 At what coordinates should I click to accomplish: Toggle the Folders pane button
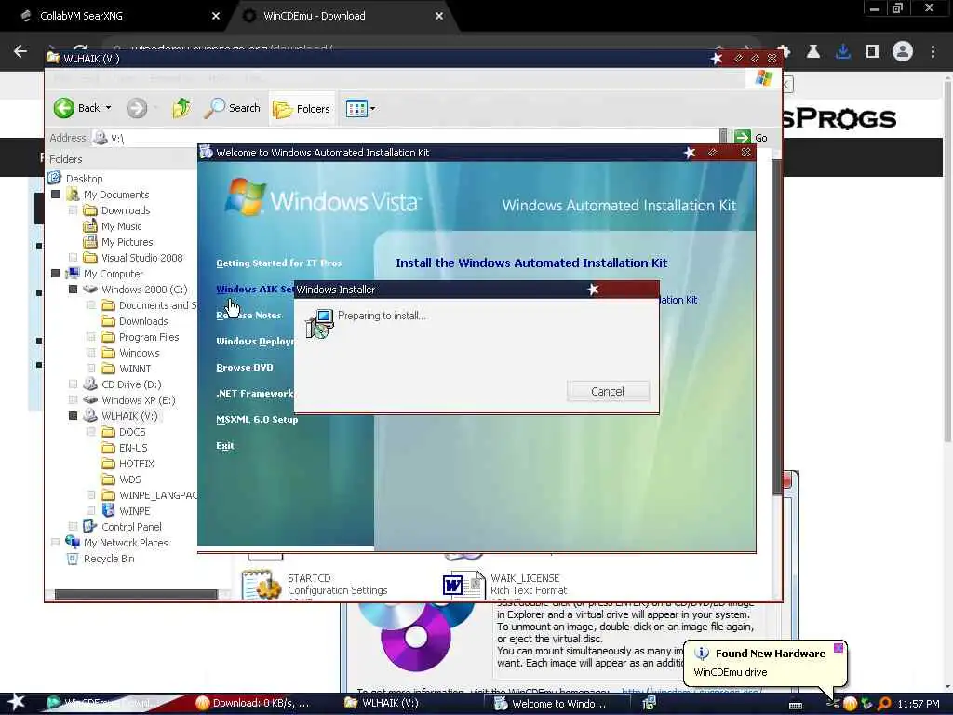(x=302, y=109)
